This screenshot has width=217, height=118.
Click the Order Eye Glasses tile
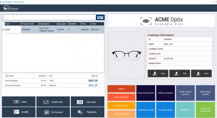(x=146, y=93)
